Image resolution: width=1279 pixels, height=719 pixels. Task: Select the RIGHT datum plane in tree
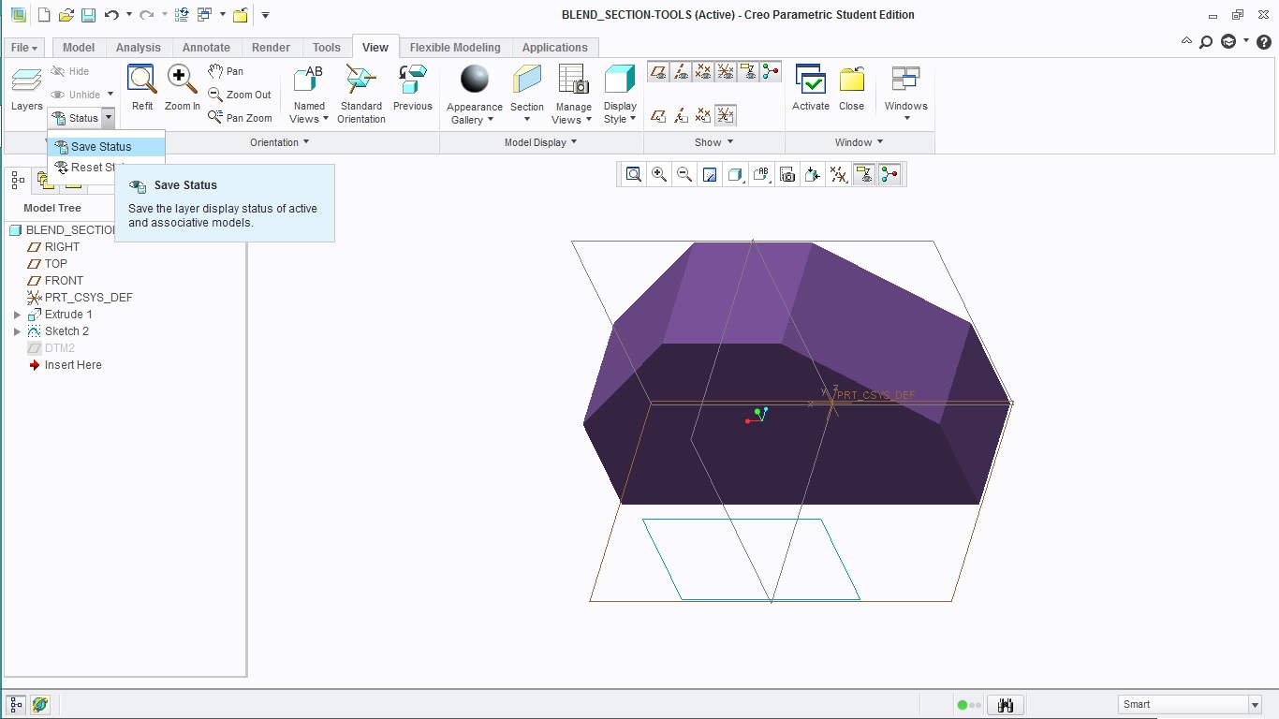[x=62, y=247]
